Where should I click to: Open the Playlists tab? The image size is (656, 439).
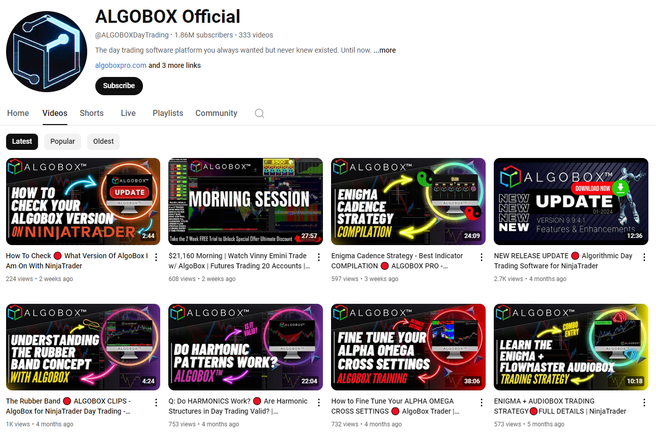pos(168,113)
